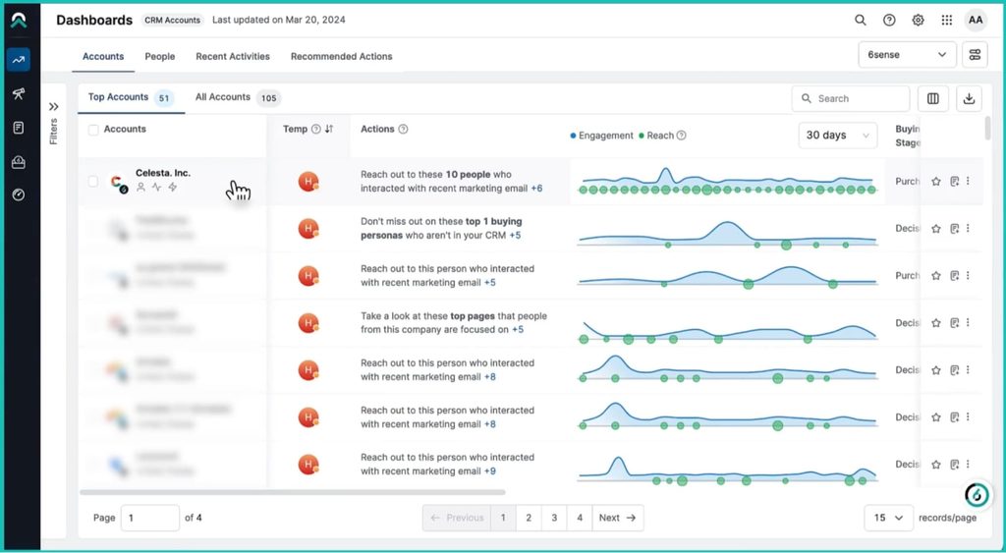Open the Dashboards trend icon in sidebar

pyautogui.click(x=19, y=60)
